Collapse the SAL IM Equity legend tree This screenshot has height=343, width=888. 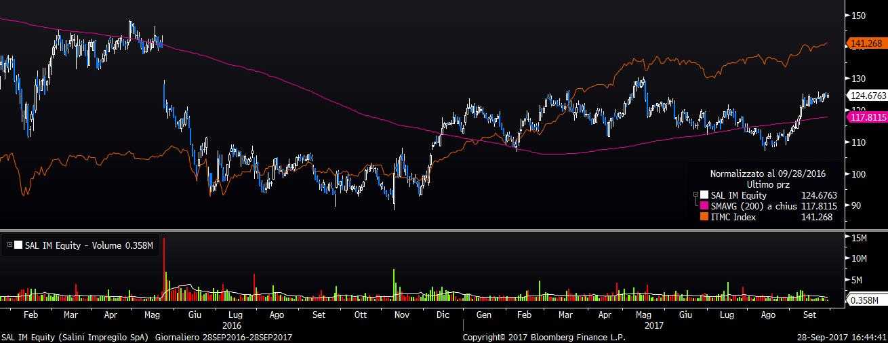pyautogui.click(x=695, y=195)
